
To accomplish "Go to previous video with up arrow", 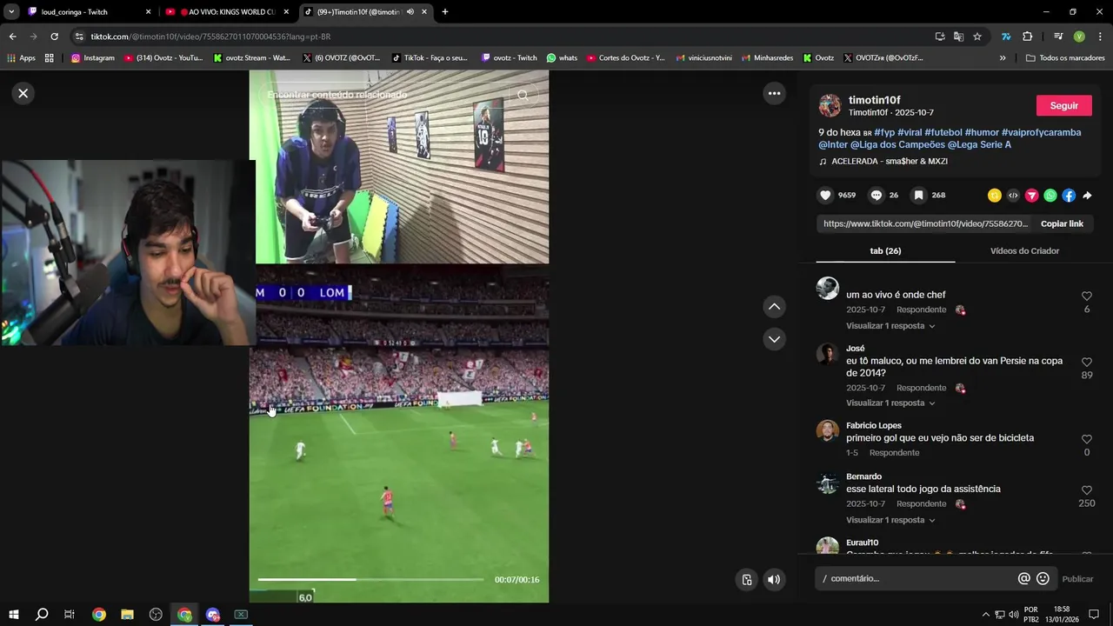I will [x=774, y=307].
